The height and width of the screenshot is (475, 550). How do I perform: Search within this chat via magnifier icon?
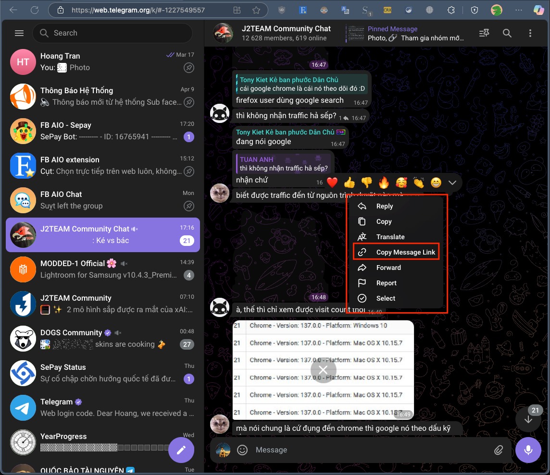[507, 33]
